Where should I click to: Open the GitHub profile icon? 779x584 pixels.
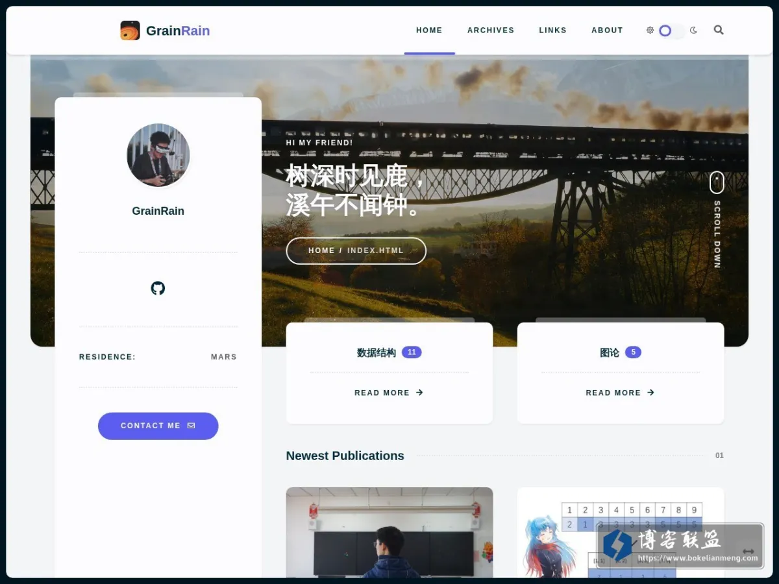pos(158,288)
